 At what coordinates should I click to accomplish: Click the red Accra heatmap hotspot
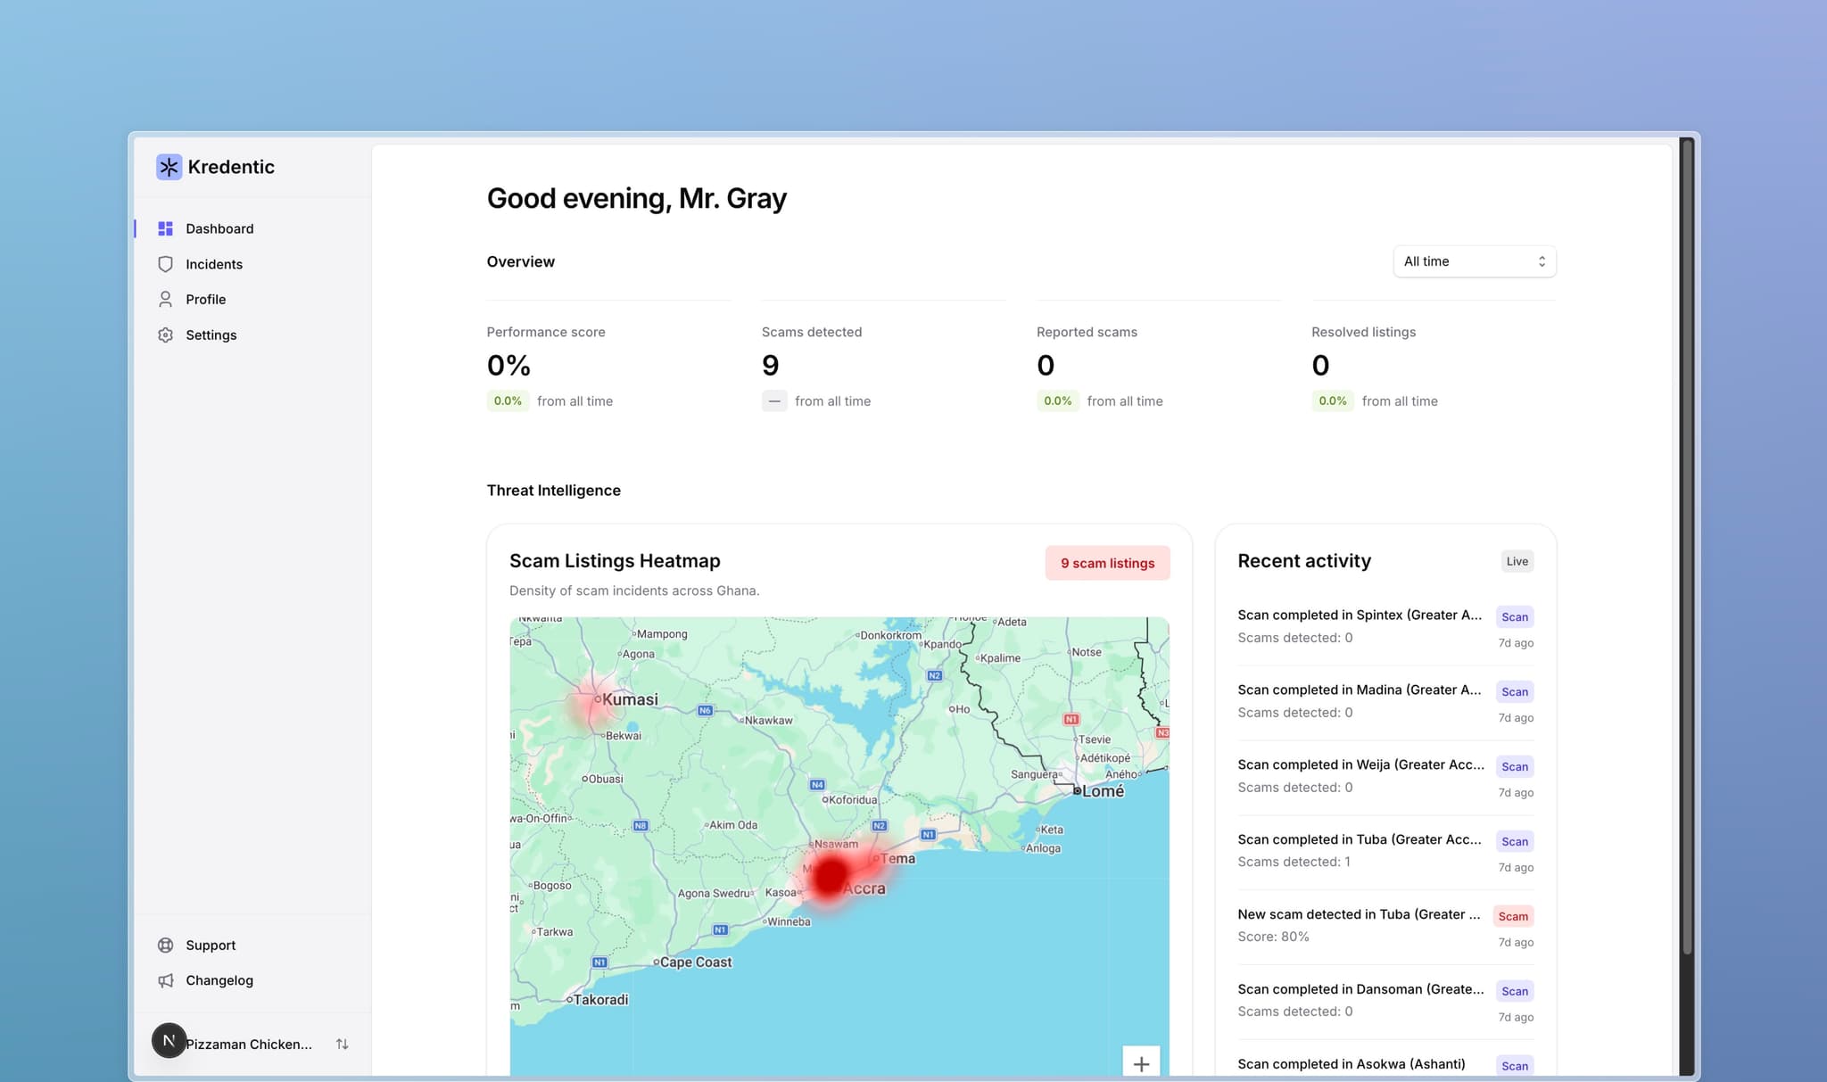[831, 876]
